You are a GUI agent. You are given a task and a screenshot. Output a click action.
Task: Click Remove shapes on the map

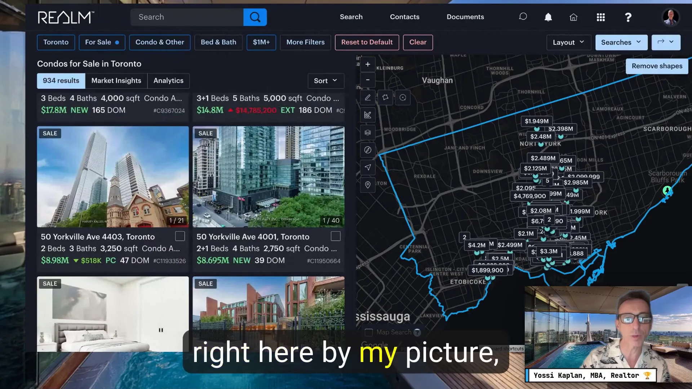[x=657, y=66]
